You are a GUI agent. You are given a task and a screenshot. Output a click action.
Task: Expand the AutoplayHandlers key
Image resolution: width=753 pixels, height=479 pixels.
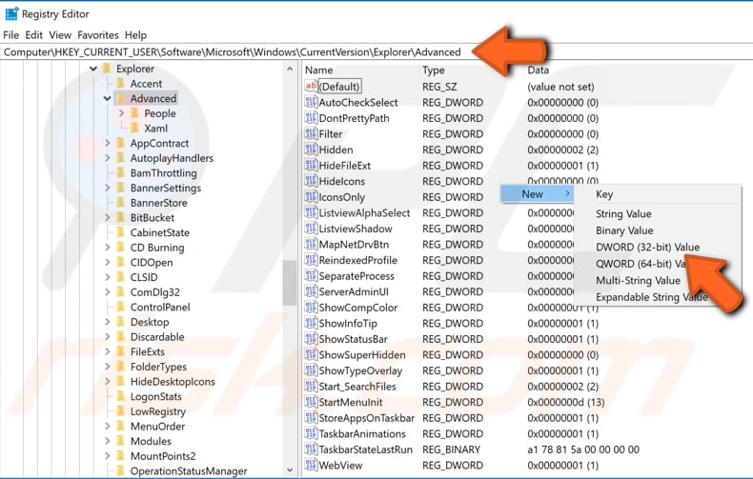pos(107,158)
